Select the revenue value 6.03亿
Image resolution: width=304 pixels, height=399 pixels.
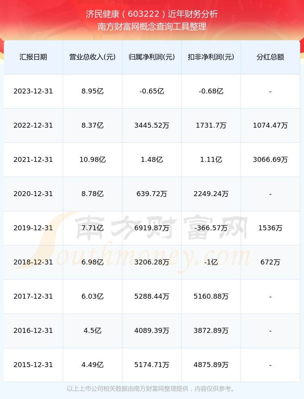[93, 296]
